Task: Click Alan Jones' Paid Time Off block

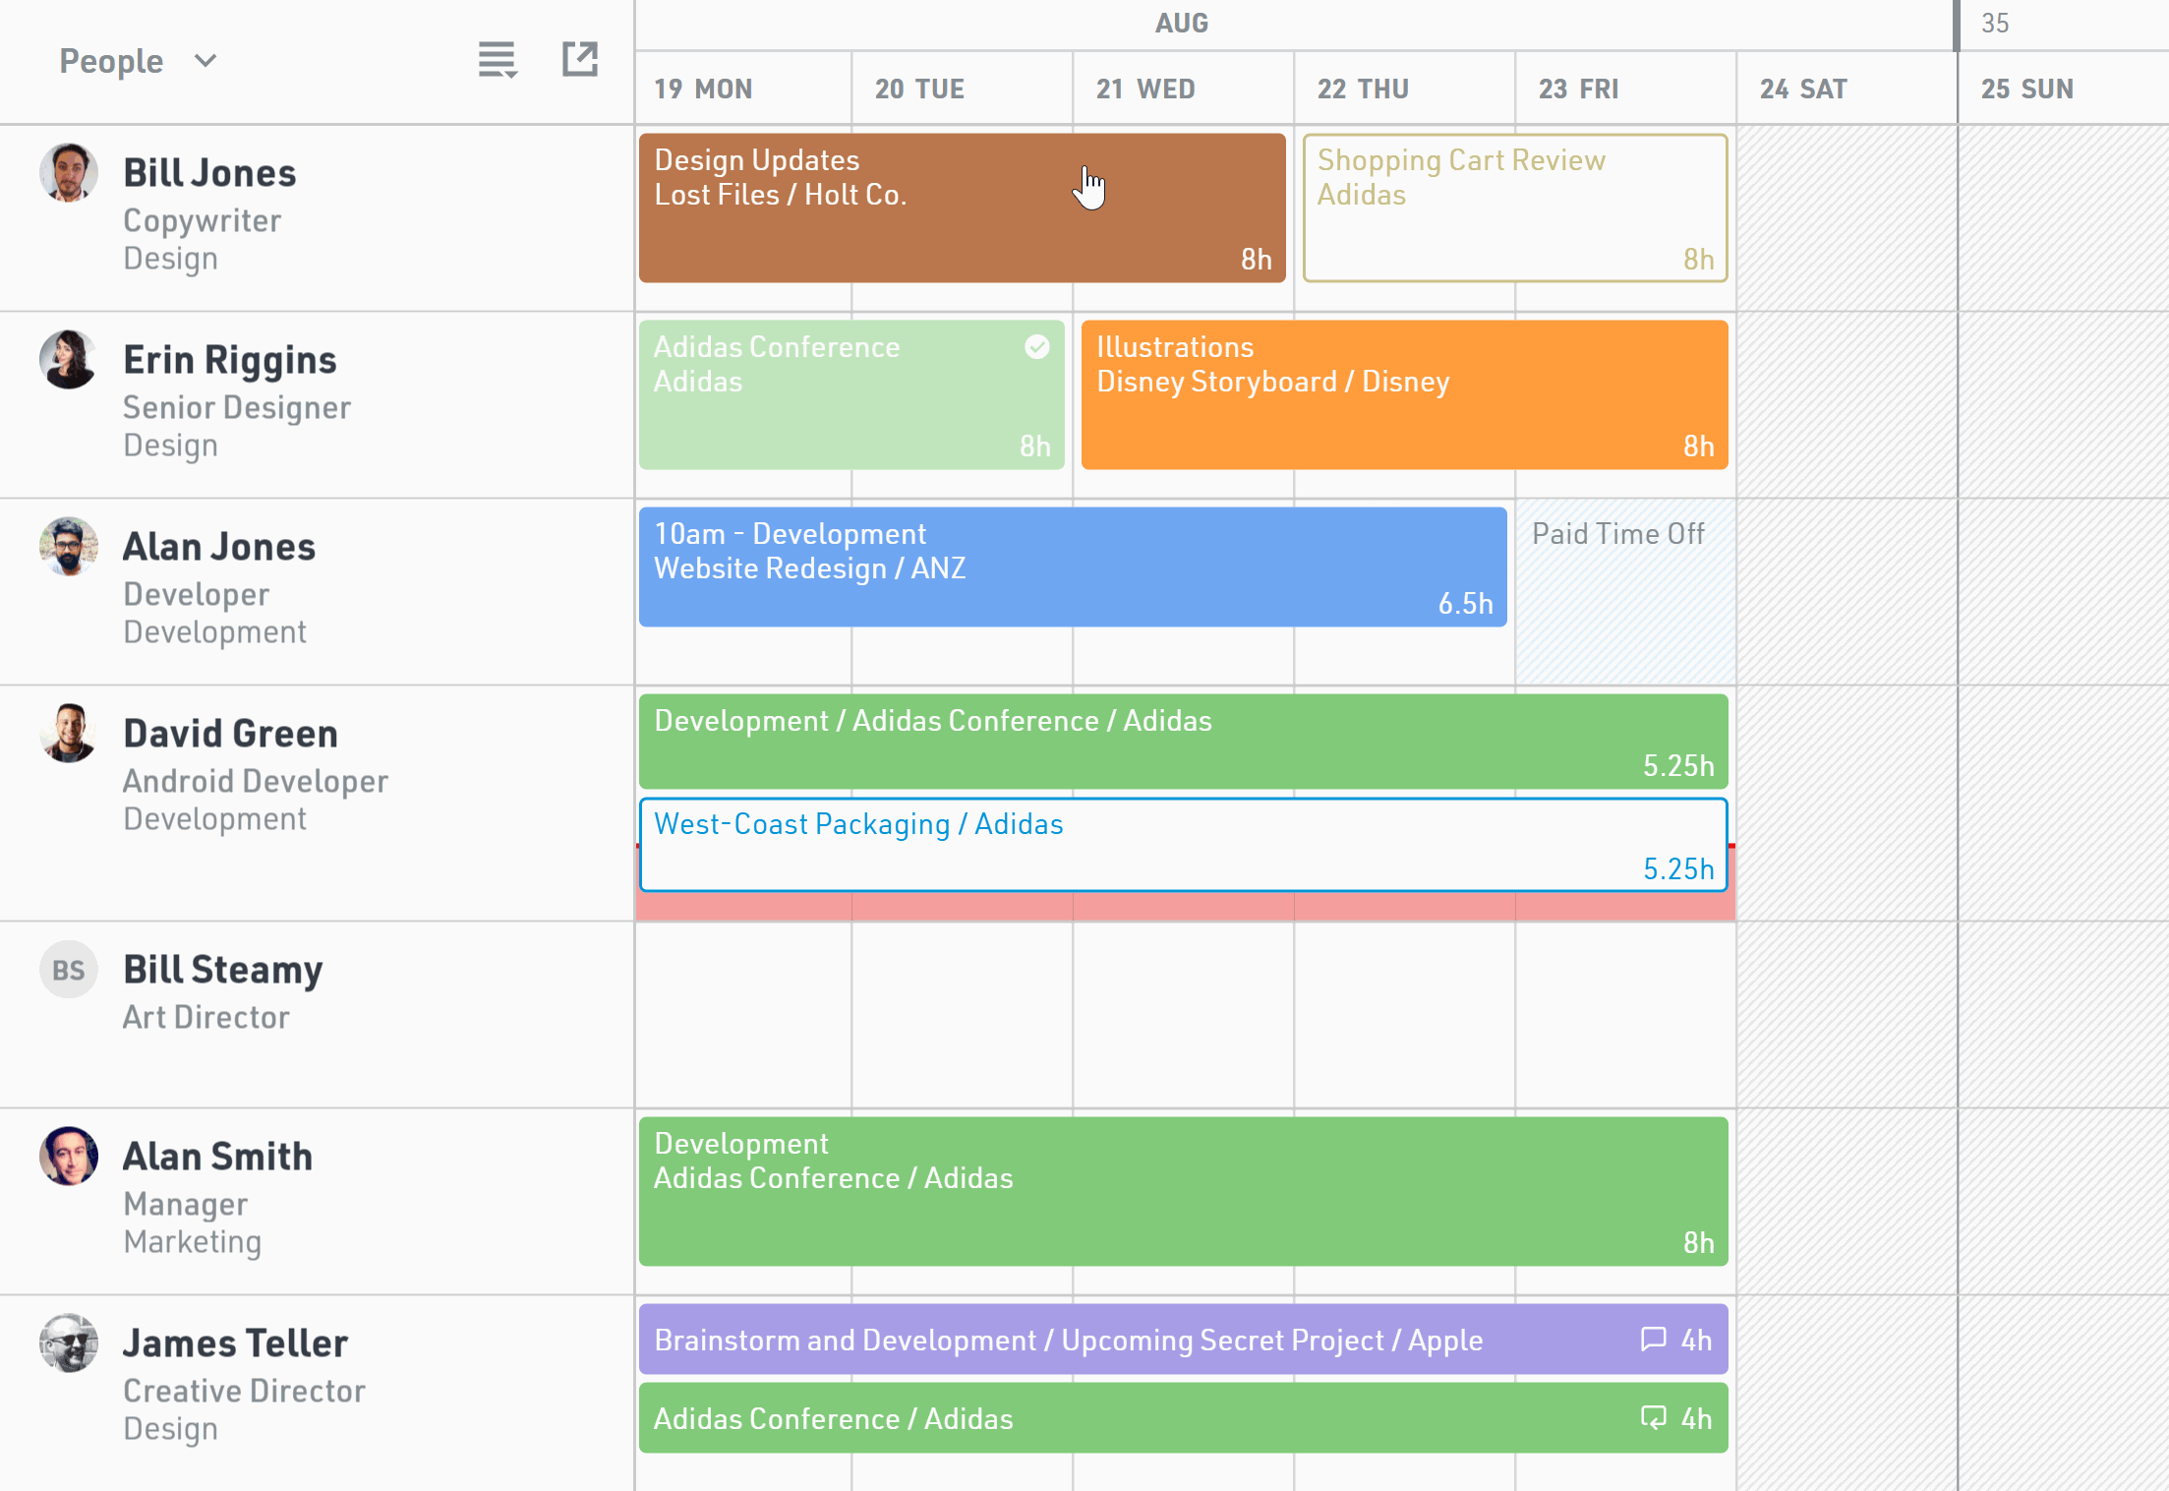Action: click(x=1625, y=590)
